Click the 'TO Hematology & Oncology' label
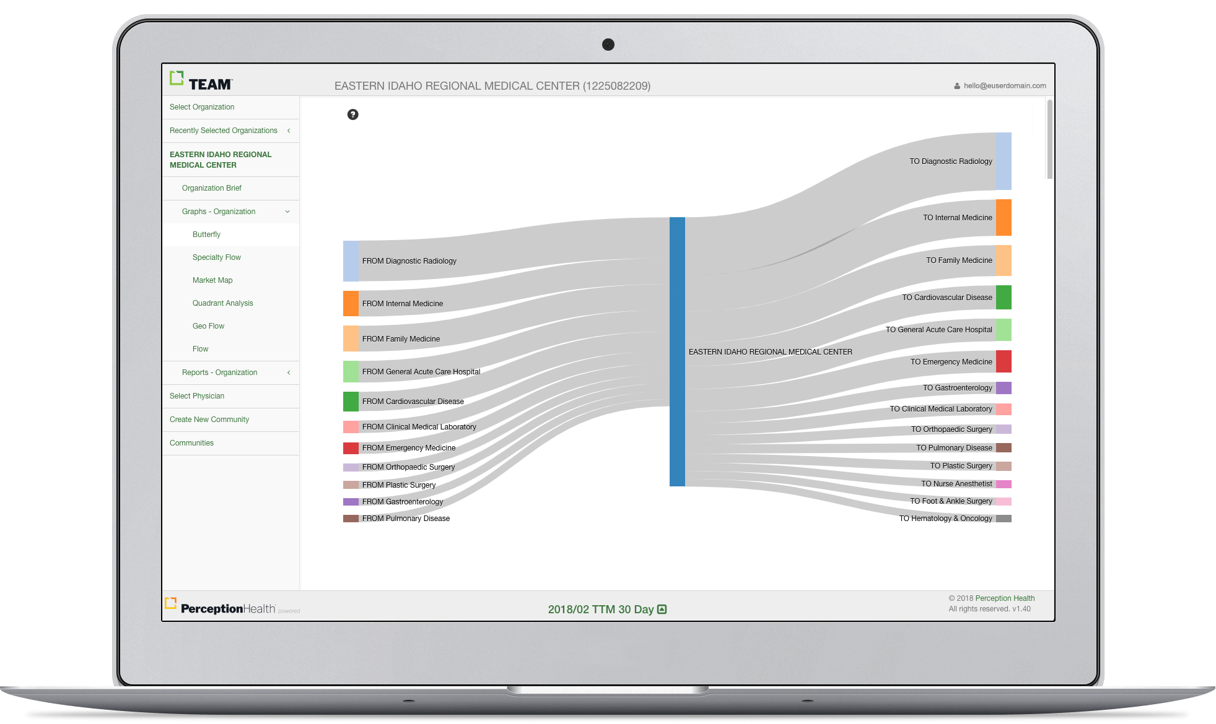 (945, 519)
